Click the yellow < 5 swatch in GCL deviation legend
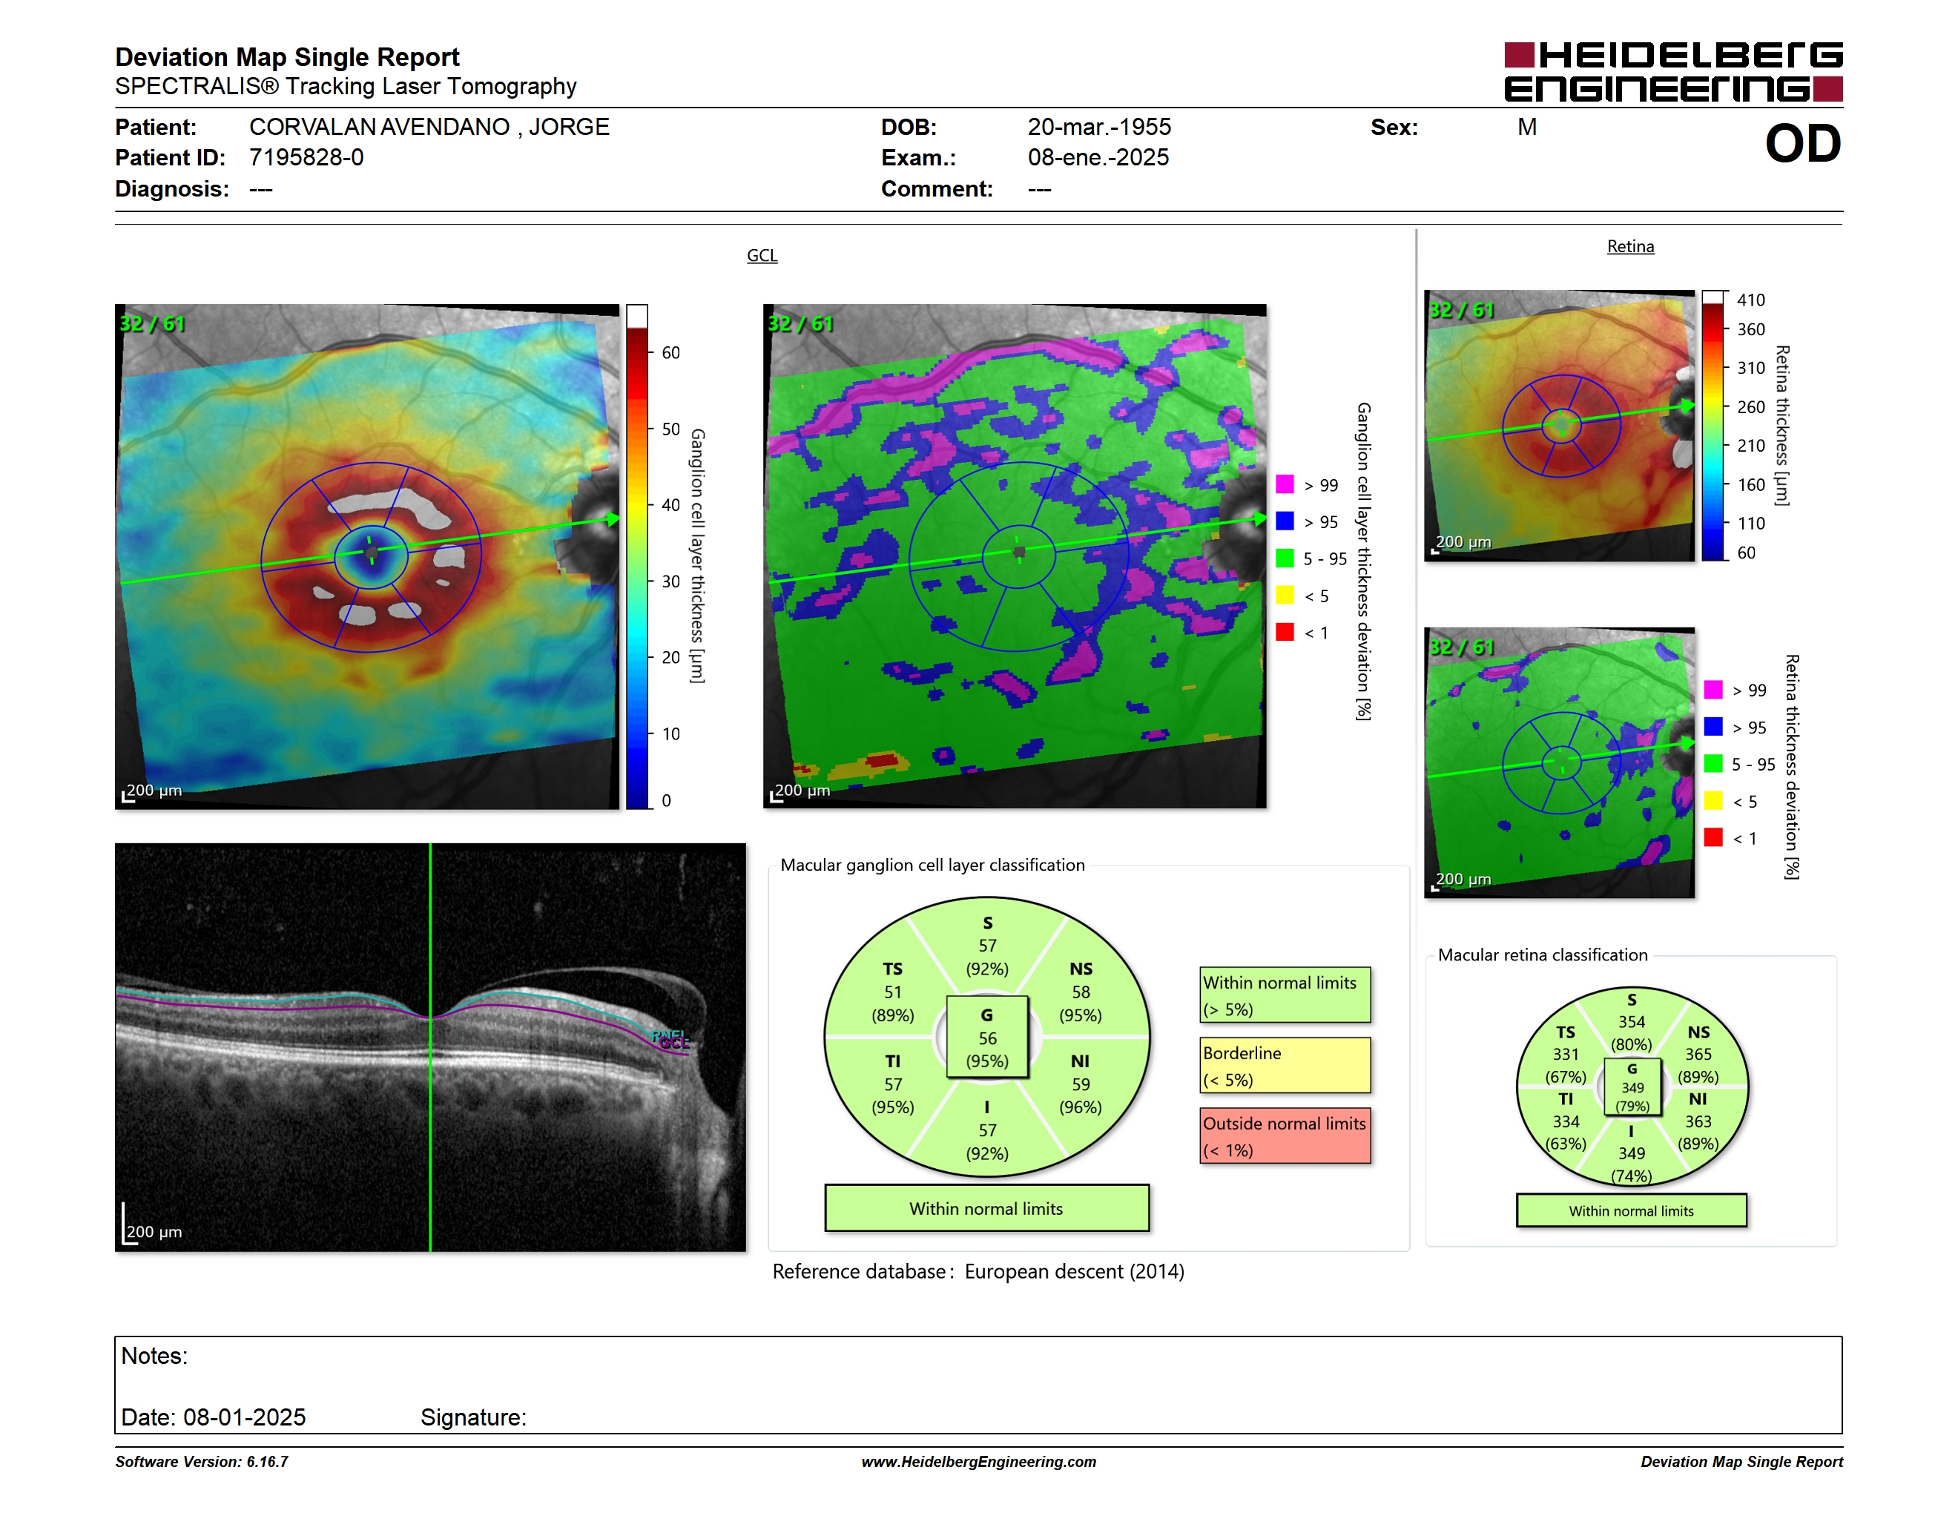 [1285, 594]
